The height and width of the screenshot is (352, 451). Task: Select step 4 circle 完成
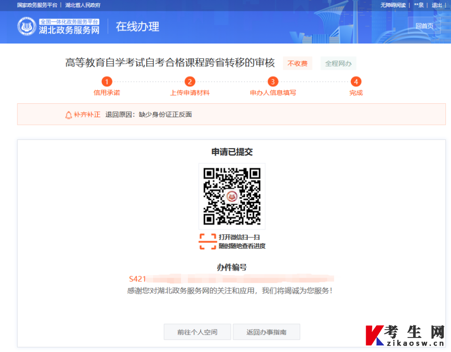356,82
